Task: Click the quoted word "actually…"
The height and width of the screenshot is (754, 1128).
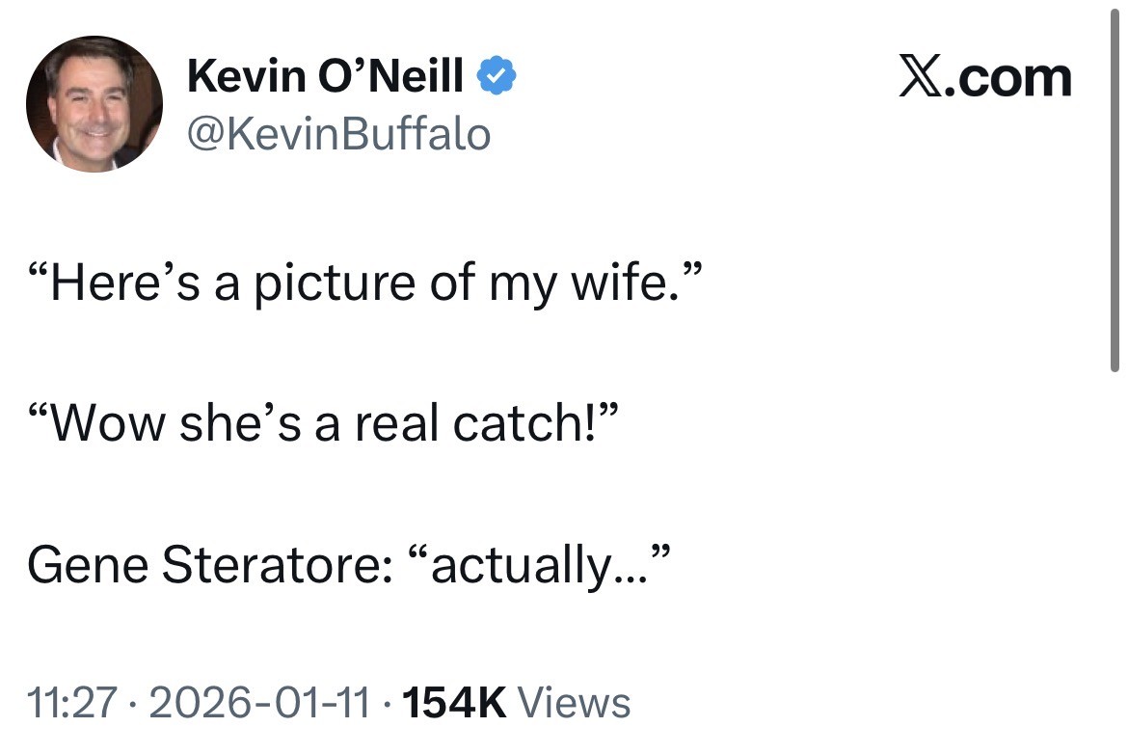Action: 541,564
